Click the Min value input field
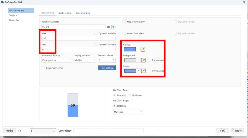Image resolution: width=248 pixels, height=138 pixels. point(79,49)
